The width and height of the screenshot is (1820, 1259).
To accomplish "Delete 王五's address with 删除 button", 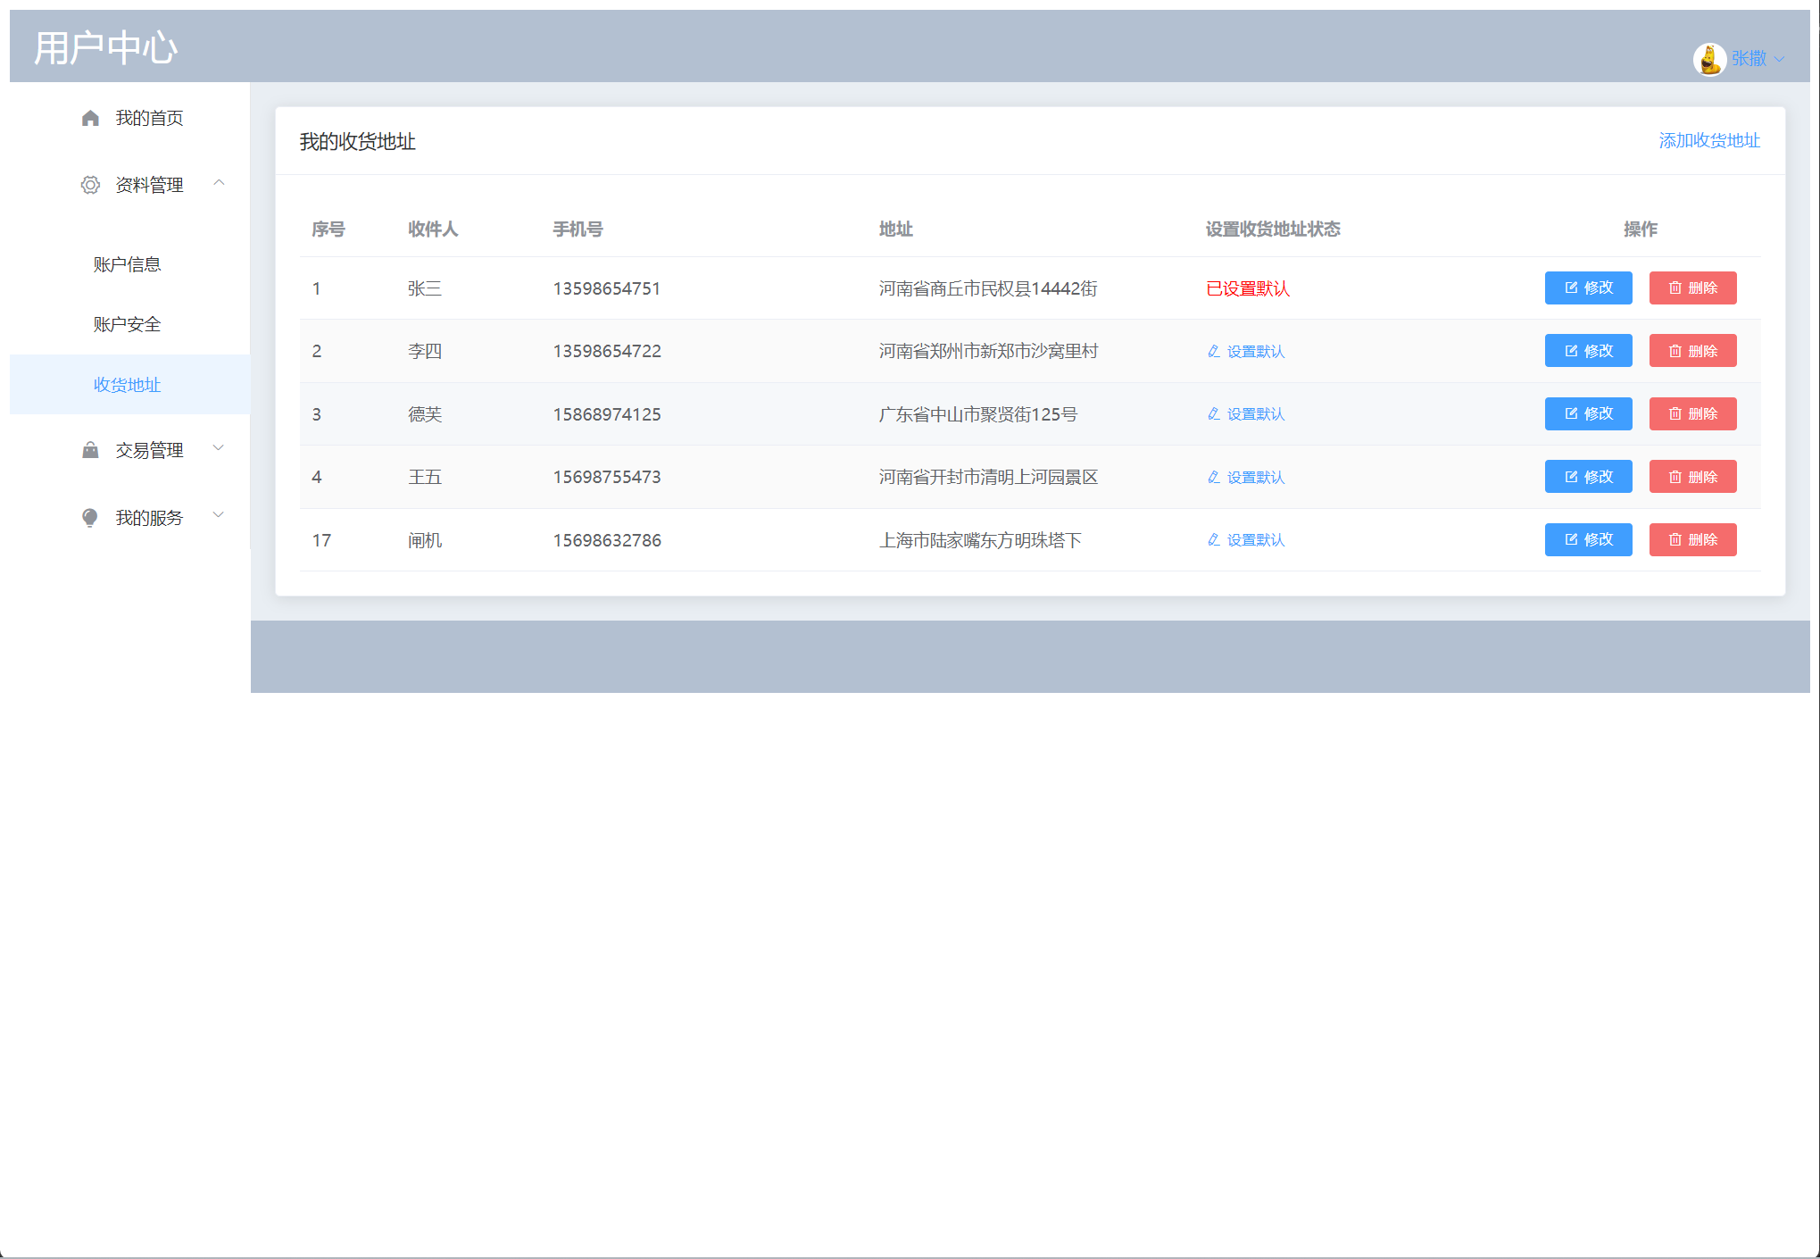I will 1691,477.
